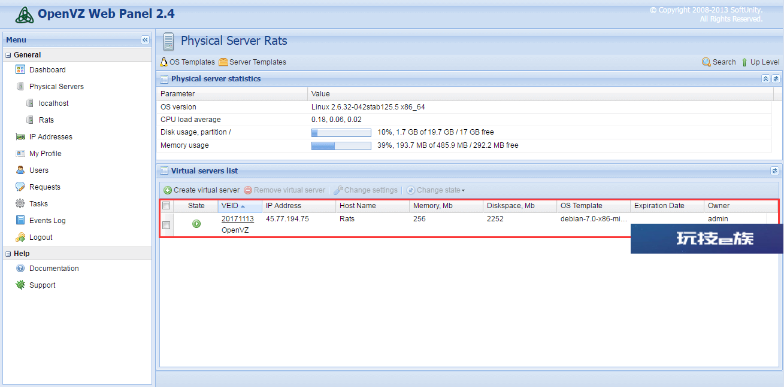
Task: Click the disk usage progress bar
Action: (x=341, y=132)
